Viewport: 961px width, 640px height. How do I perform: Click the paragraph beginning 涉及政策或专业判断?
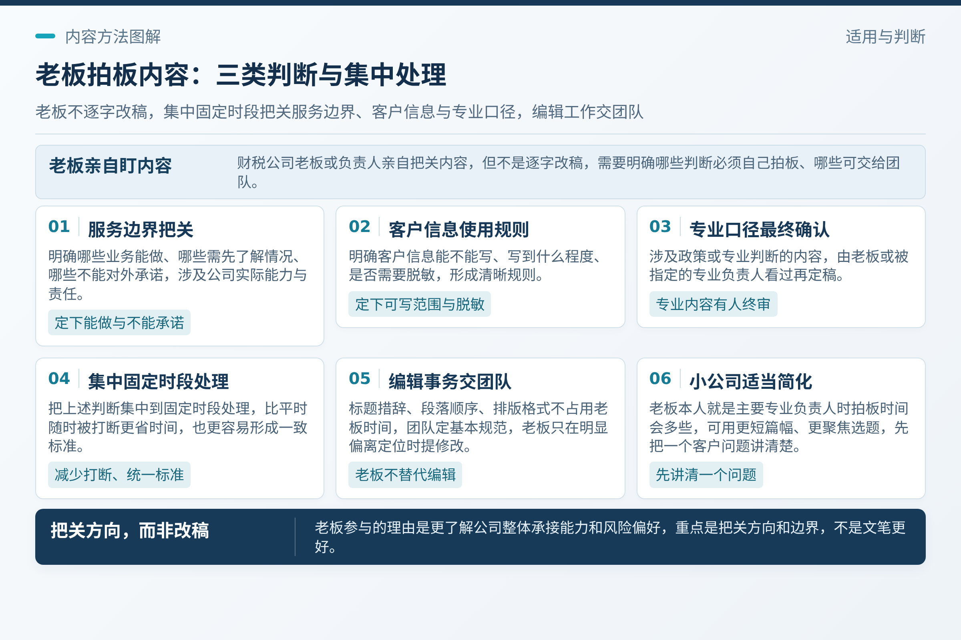tap(779, 266)
